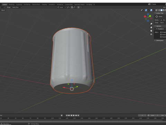The height and width of the screenshot is (125, 166).
Task: Toggle the viewport gizmos display icon
Action: (x=146, y=10)
